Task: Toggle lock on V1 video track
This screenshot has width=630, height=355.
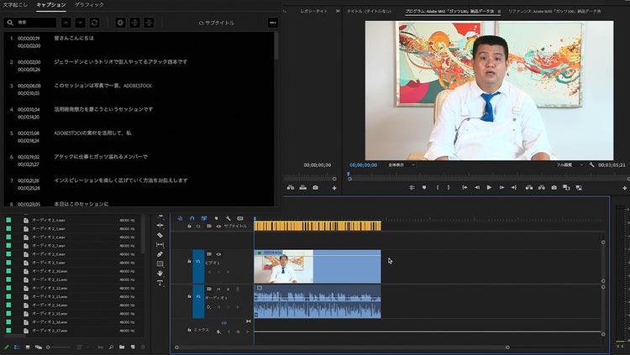Action: point(189,261)
